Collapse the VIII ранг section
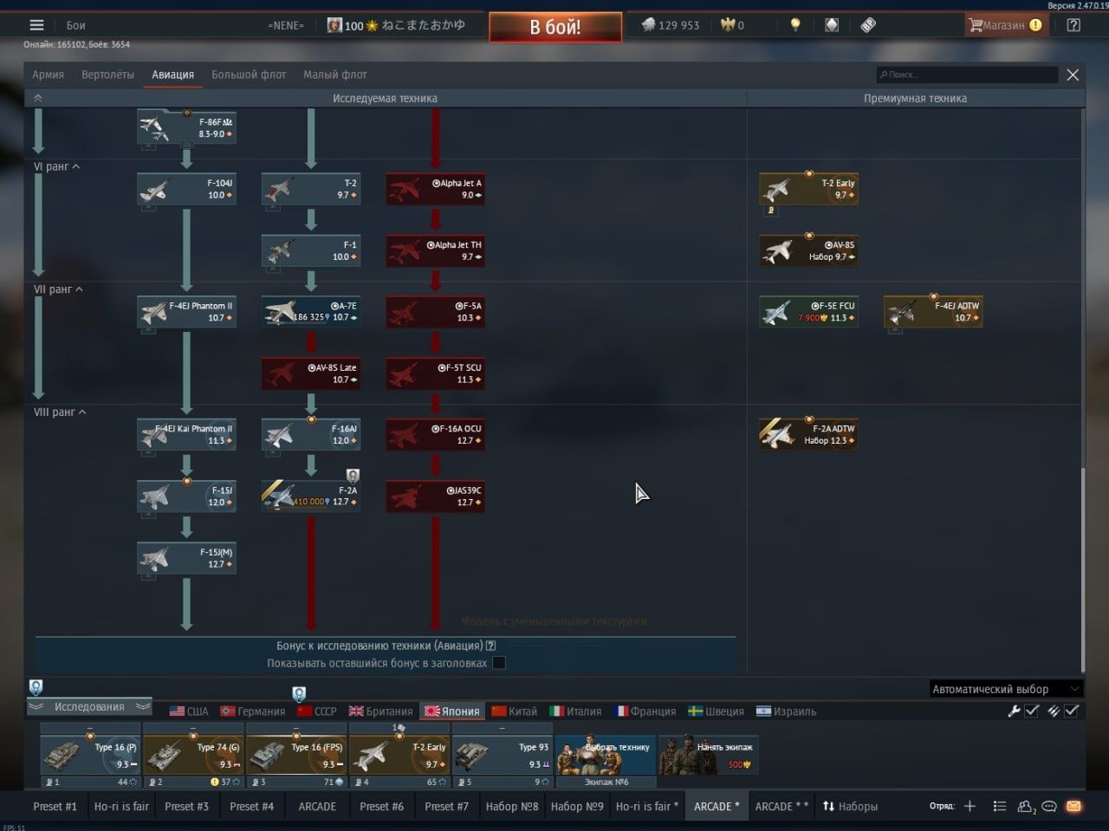The width and height of the screenshot is (1109, 831). coord(61,412)
